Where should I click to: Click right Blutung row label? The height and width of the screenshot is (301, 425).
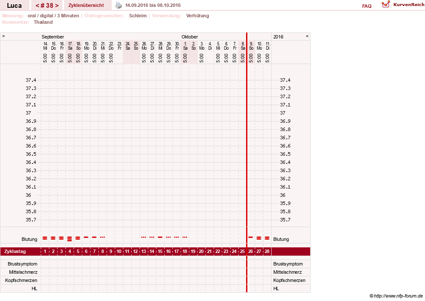pos(281,239)
